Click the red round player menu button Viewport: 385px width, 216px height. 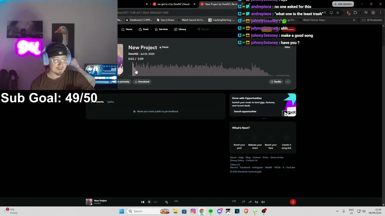click(x=293, y=202)
